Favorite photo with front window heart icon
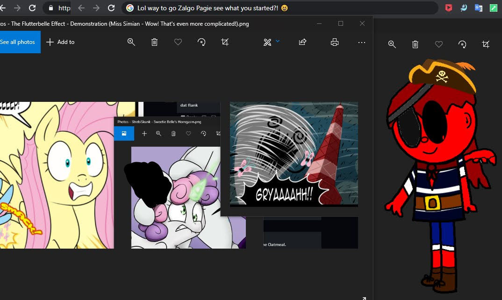The width and height of the screenshot is (502, 300). pos(178,42)
